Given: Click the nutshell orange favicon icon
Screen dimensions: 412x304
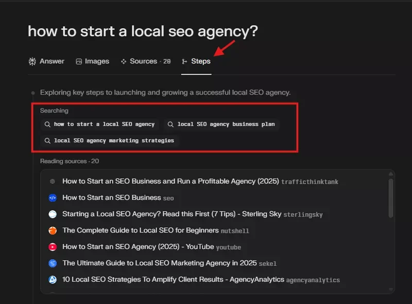Looking at the screenshot, I should [52, 230].
